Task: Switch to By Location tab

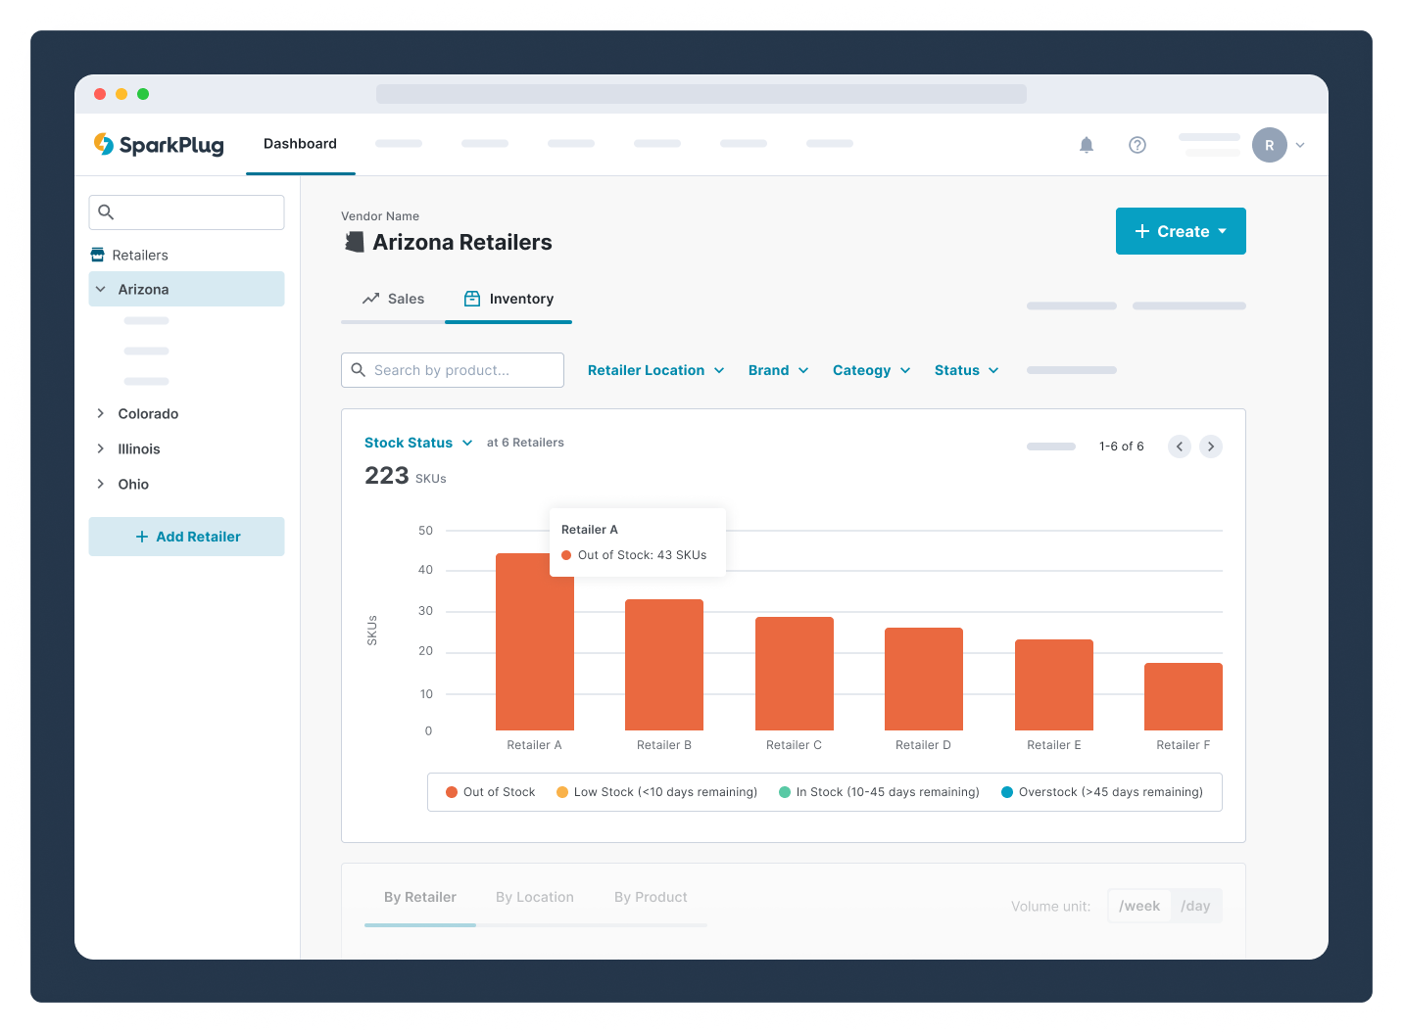Action: [535, 897]
